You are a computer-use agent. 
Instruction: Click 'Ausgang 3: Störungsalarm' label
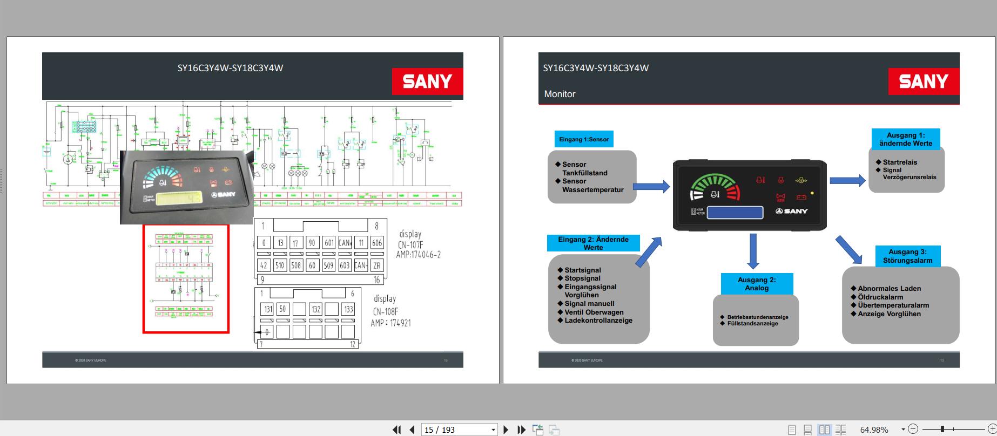(908, 256)
